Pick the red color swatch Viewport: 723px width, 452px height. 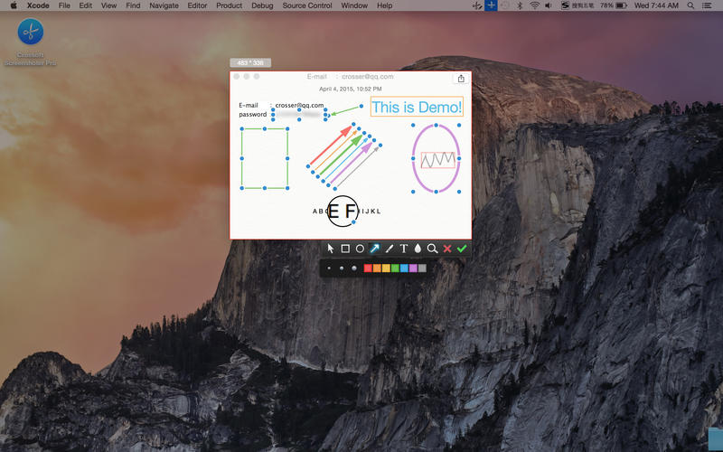[x=368, y=268]
